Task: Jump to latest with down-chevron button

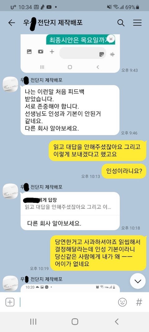Action: pos(138,281)
